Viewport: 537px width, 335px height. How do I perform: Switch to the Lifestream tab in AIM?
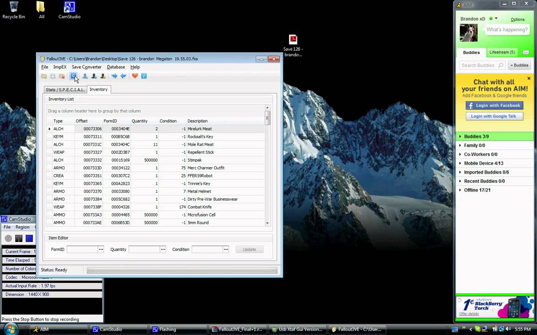click(502, 52)
